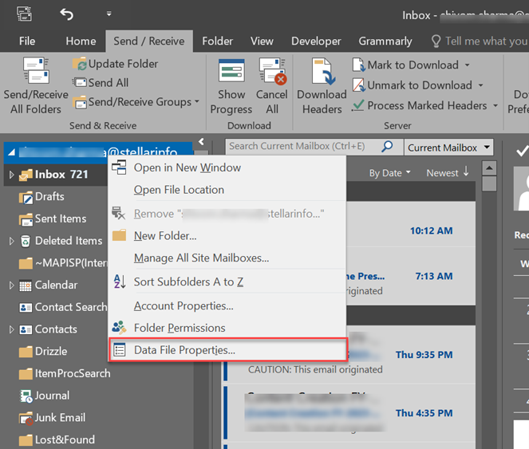The width and height of the screenshot is (529, 449).
Task: Open the By Date arrangement dropdown
Action: coord(389,173)
